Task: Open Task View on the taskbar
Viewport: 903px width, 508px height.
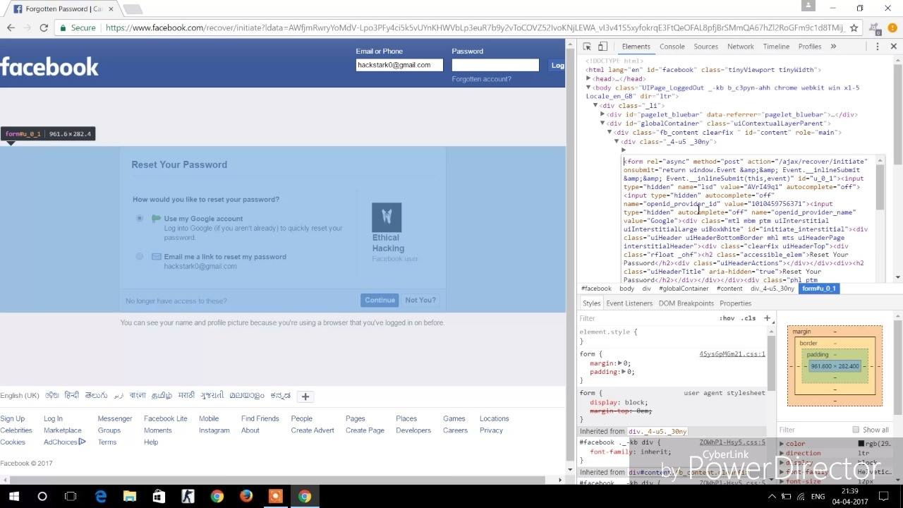Action: [x=71, y=497]
